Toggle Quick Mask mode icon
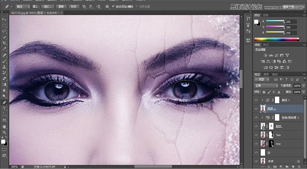 [4, 149]
